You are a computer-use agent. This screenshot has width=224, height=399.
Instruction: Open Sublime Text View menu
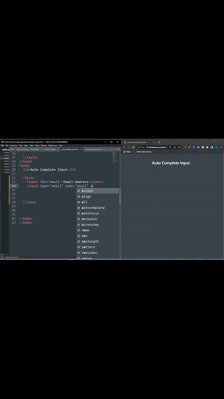click(x=25, y=145)
